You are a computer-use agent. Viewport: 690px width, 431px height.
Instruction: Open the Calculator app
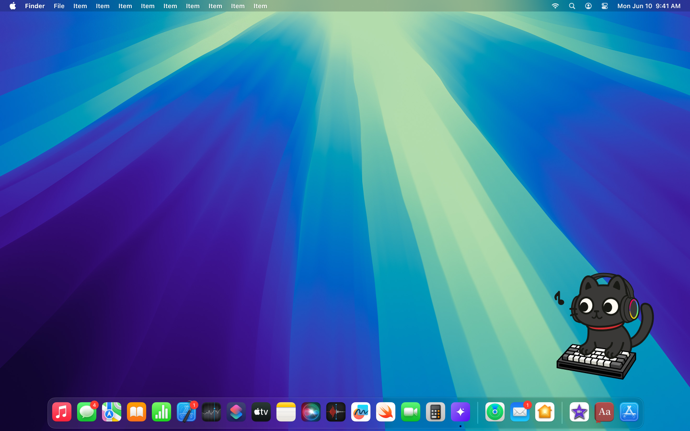click(x=436, y=412)
